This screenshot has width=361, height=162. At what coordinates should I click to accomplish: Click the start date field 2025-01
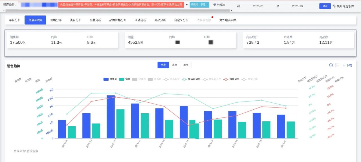point(258,6)
